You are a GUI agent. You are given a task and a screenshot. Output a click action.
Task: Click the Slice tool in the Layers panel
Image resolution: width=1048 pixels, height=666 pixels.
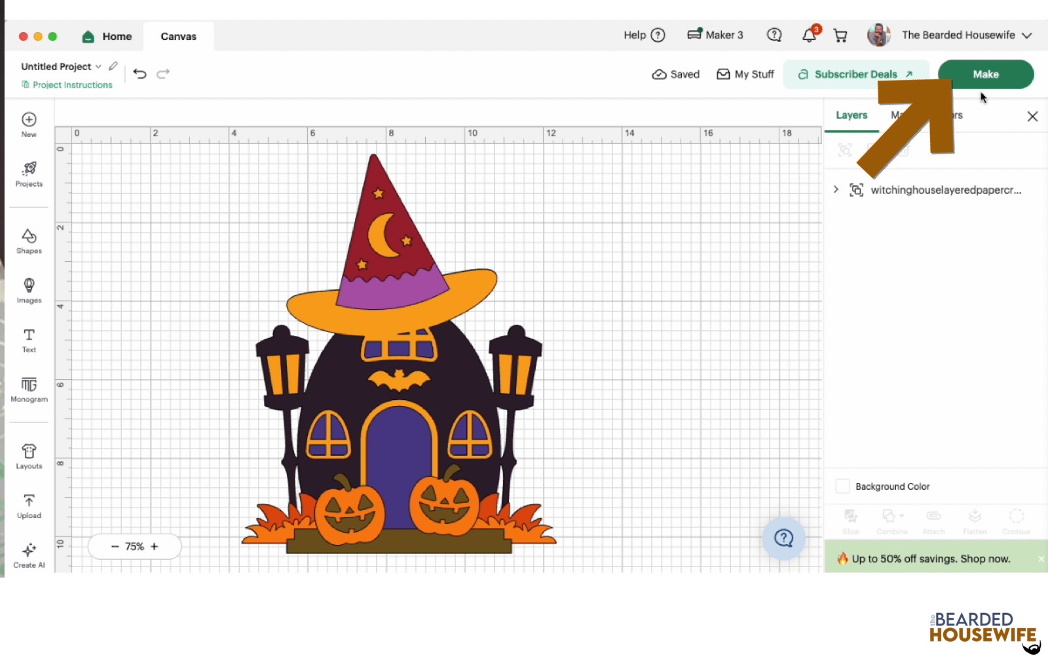(851, 522)
